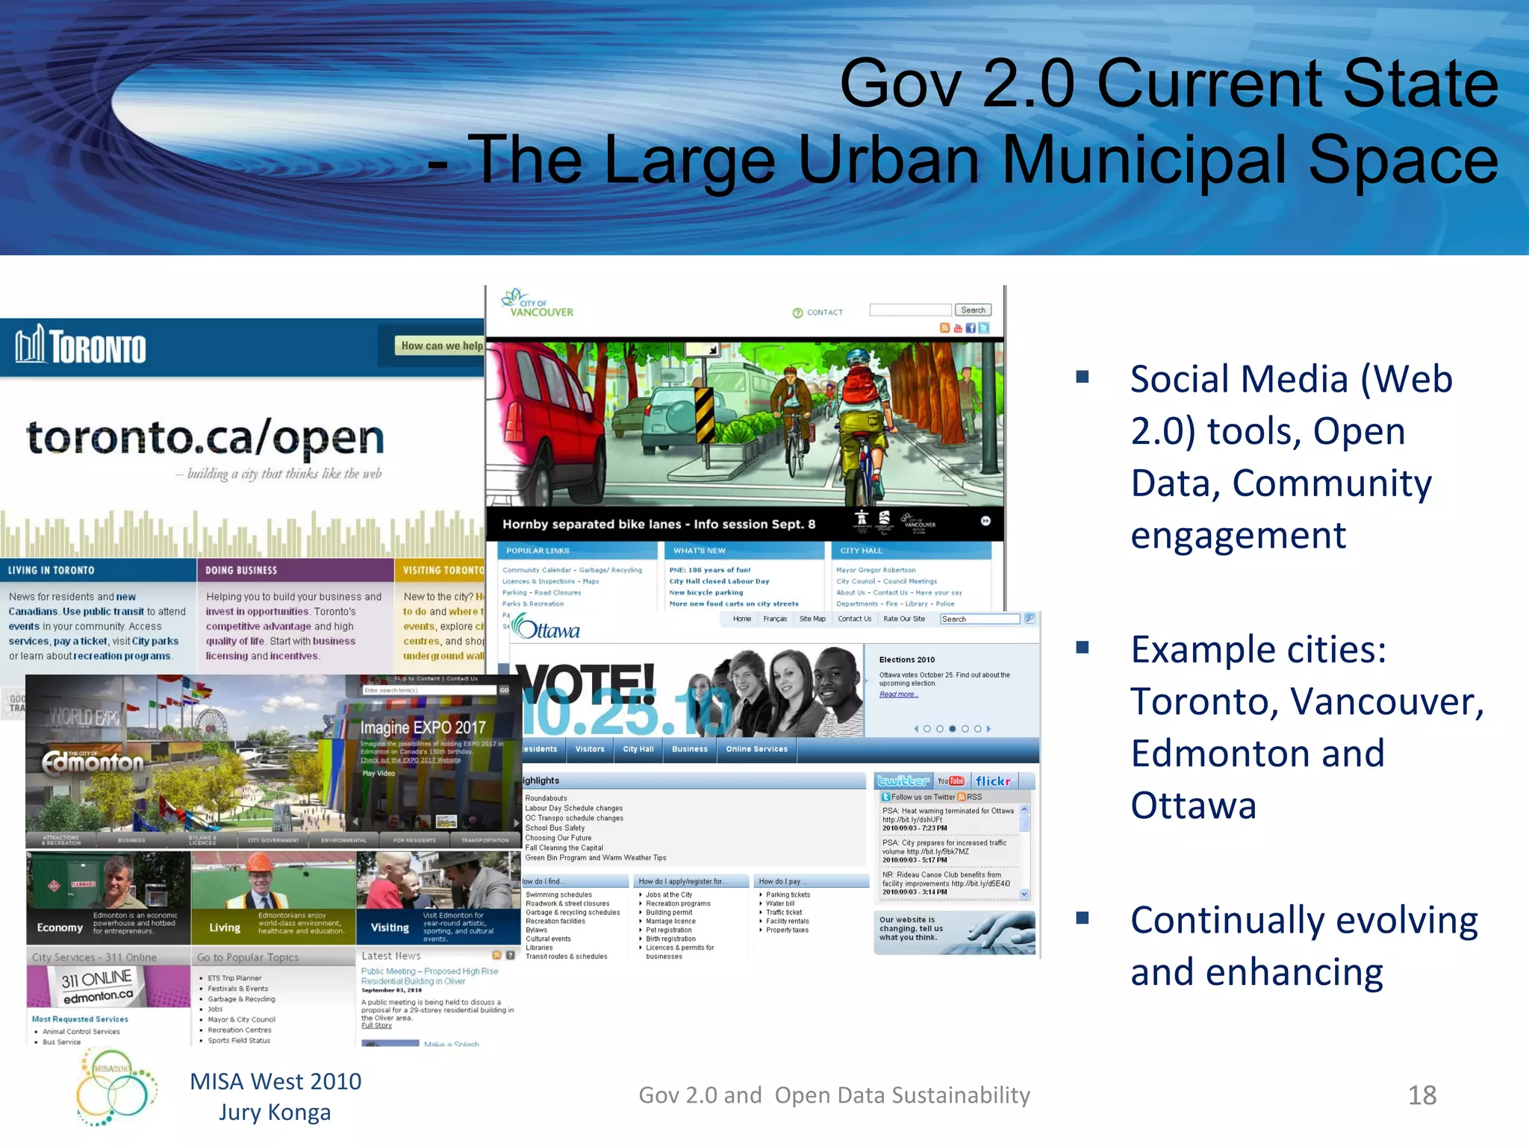
Task: Click Edmonton Latest News RSS icon
Action: tap(496, 955)
